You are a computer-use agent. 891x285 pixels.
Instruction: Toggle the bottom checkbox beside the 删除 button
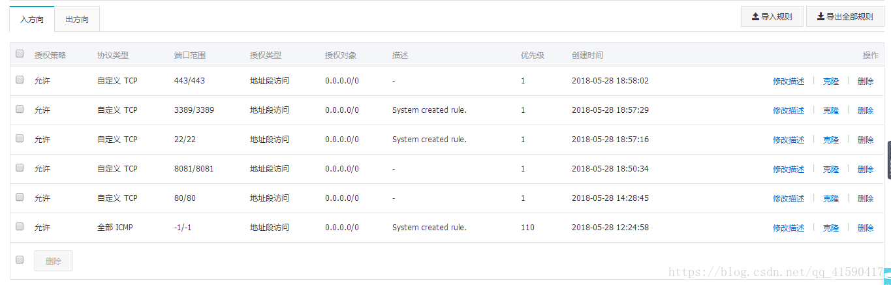tap(20, 260)
